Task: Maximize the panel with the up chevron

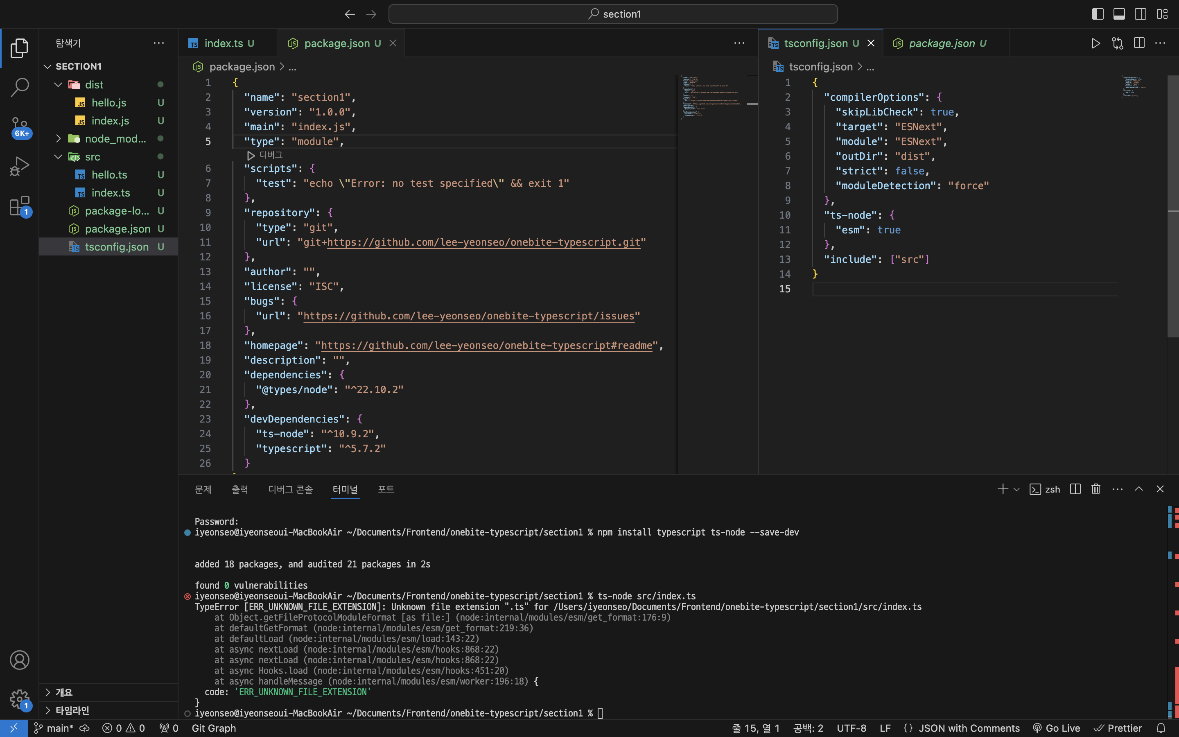Action: (x=1139, y=489)
